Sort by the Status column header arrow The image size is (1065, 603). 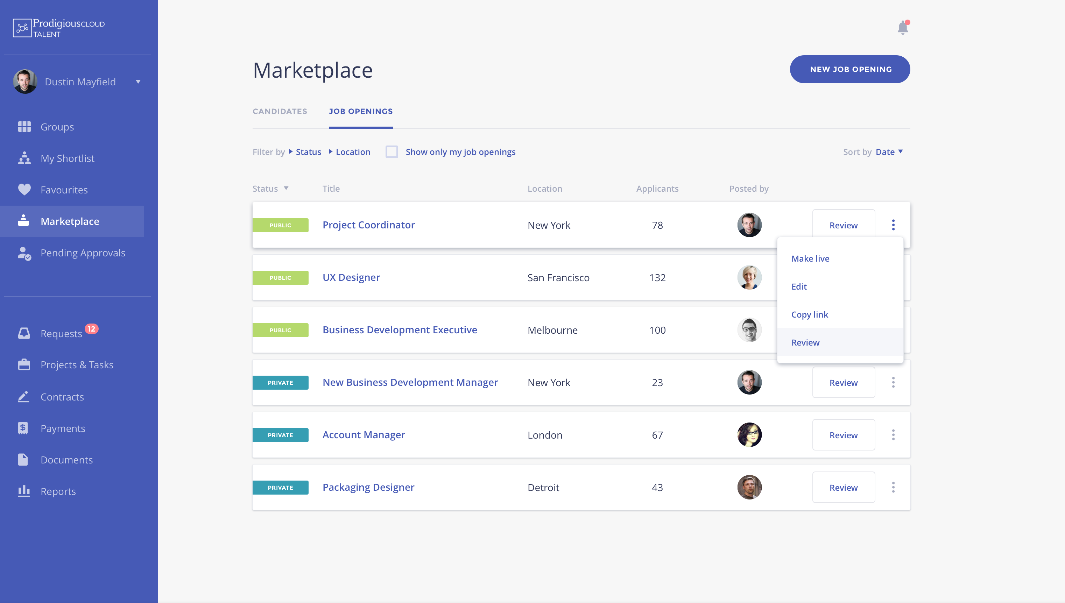[x=286, y=189]
